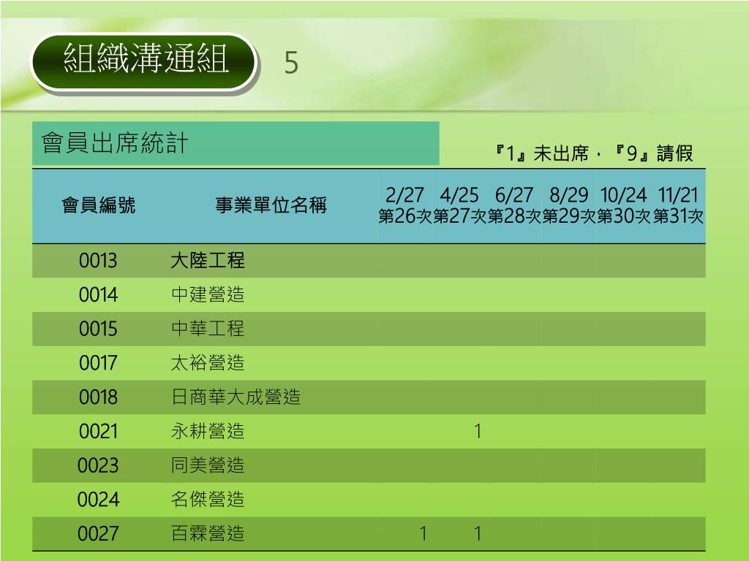Click the 2/27 第26次 column header
The image size is (749, 561).
coord(404,205)
